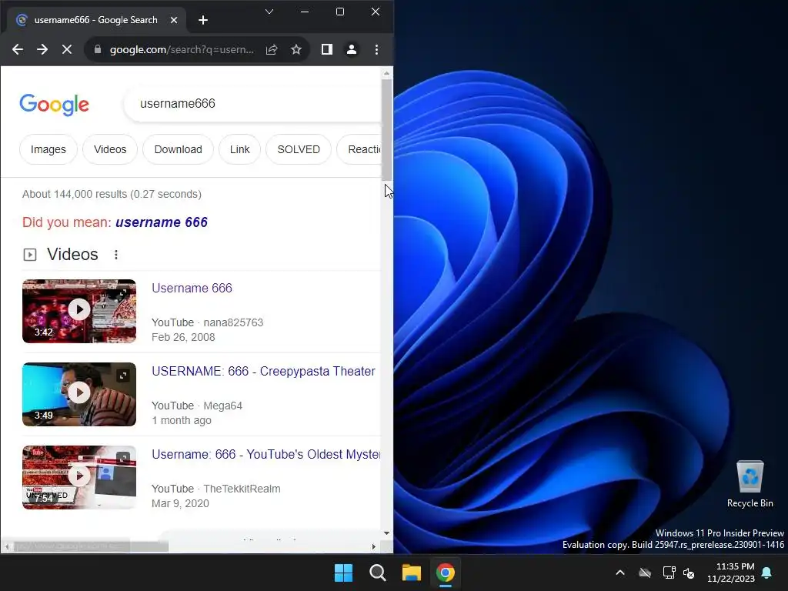Click the address bar URL
Image resolution: width=788 pixels, height=591 pixels.
tap(182, 49)
